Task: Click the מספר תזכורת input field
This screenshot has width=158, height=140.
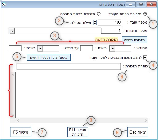Action: pyautogui.click(x=111, y=31)
